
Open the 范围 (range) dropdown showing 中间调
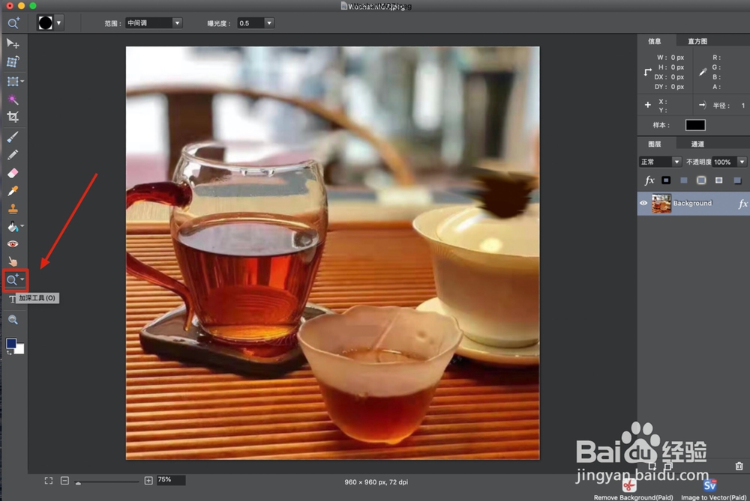[x=154, y=23]
